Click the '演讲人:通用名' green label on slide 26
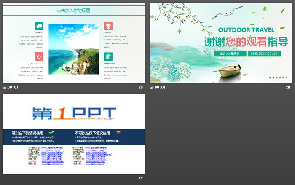The height and width of the screenshot is (185, 295). pyautogui.click(x=230, y=54)
